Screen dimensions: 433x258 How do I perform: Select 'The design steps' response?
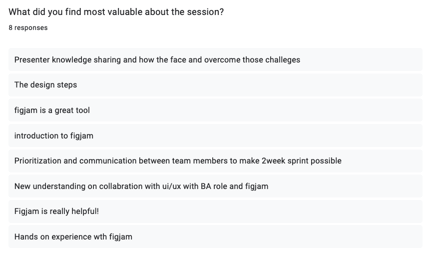(x=215, y=85)
